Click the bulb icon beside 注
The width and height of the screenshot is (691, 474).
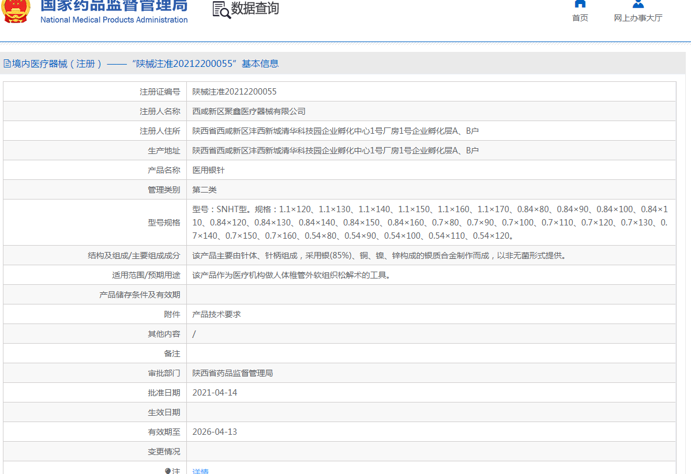pos(168,471)
